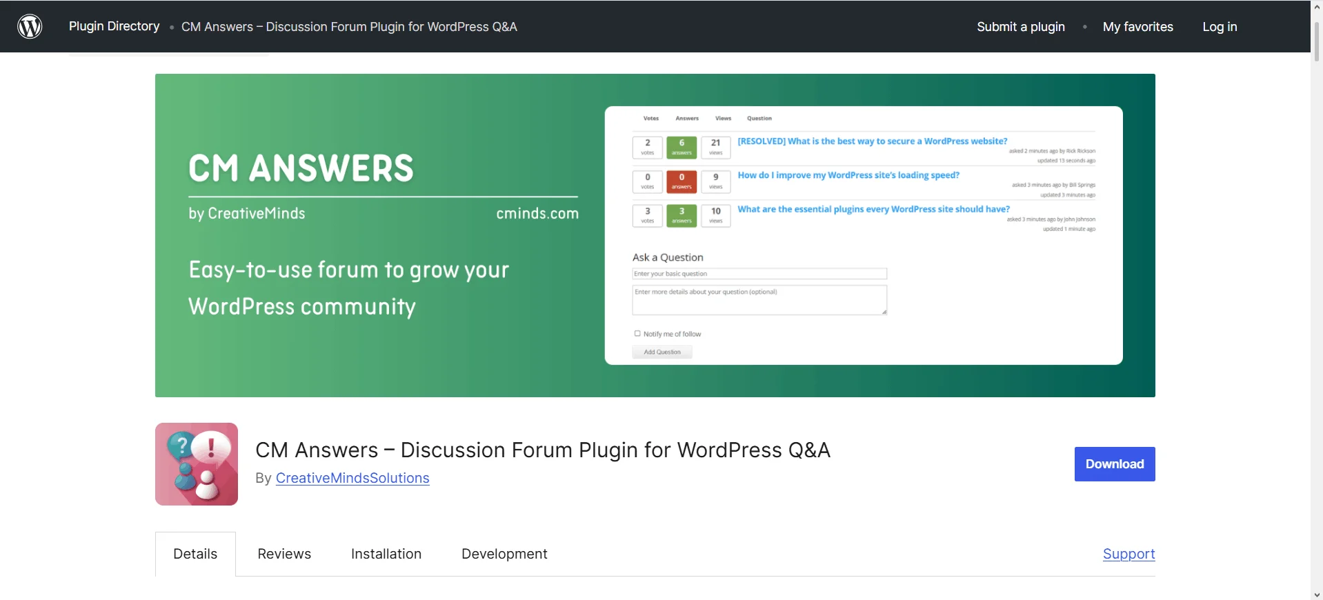Click the CM Answers plugin icon thumbnail

pos(197,464)
